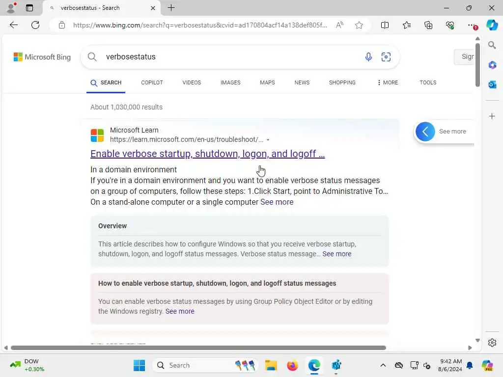Open sidebar search tool
This screenshot has height=377, width=503.
(x=492, y=45)
